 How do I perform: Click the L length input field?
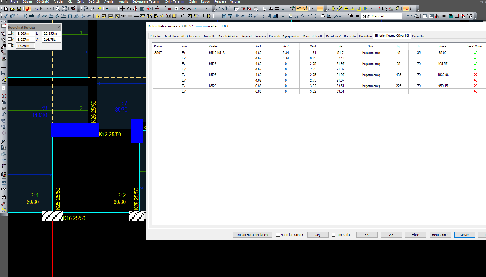[x=51, y=33]
